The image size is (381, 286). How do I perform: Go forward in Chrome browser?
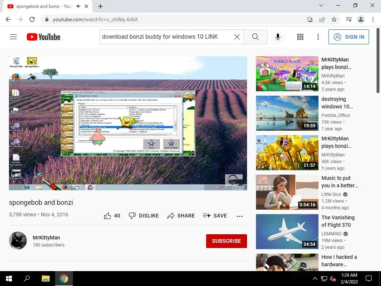click(20, 19)
